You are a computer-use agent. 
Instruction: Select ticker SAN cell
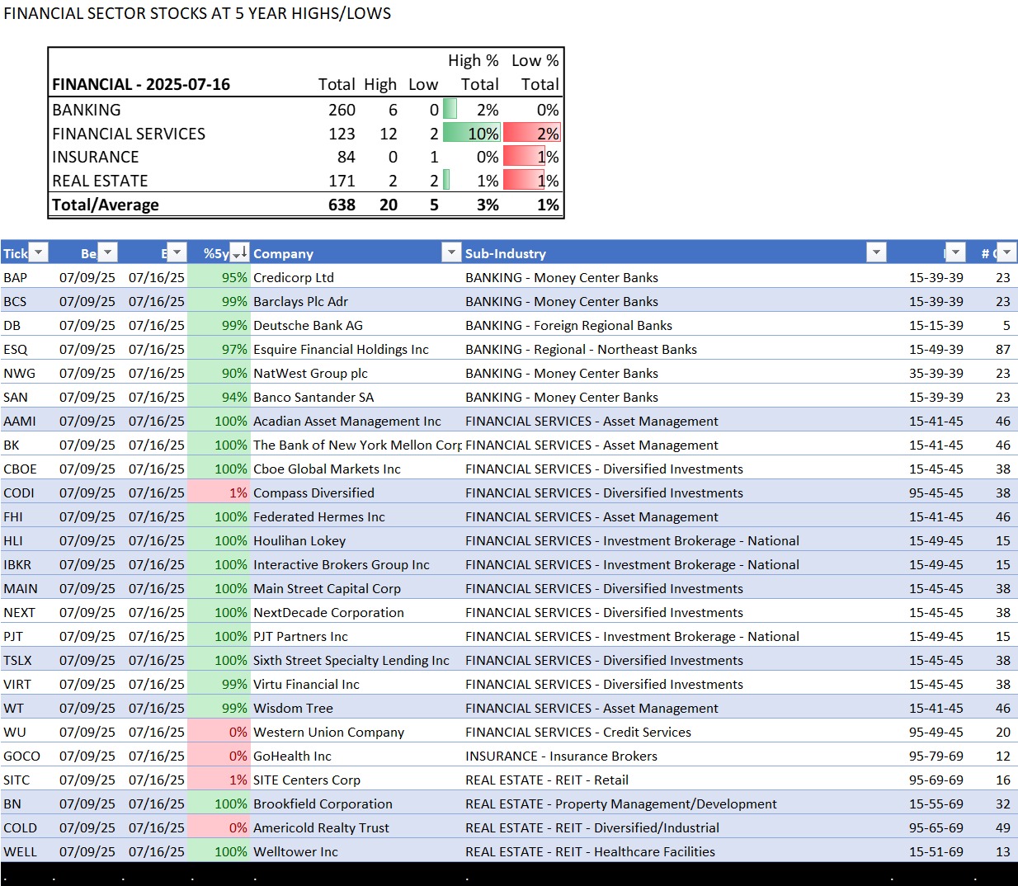click(15, 397)
